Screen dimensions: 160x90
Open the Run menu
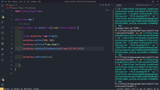(x=28, y=2)
